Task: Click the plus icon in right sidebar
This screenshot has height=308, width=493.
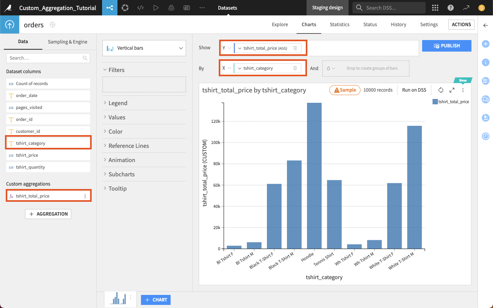Action: (486, 44)
